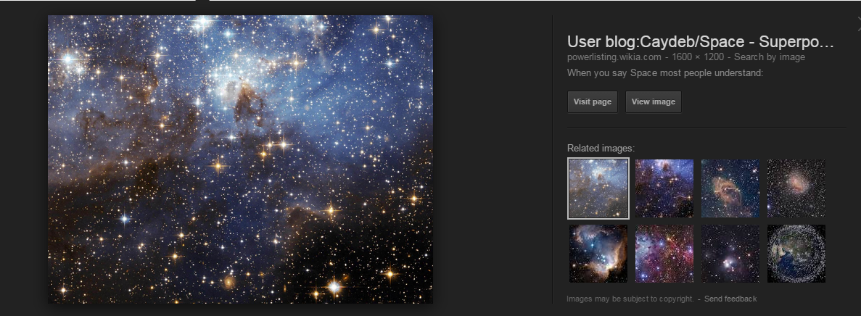This screenshot has width=861, height=316.
Task: Click the '1600 × 1200' image dimensions text
Action: [x=698, y=57]
